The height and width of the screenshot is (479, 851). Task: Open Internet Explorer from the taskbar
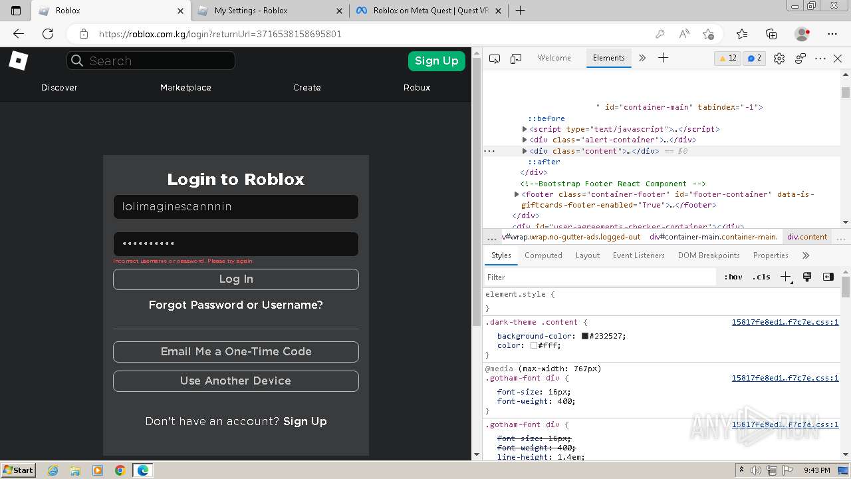[53, 470]
